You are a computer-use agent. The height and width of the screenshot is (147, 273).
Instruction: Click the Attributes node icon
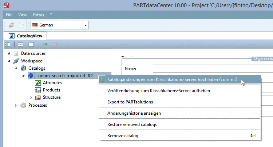pos(38,83)
